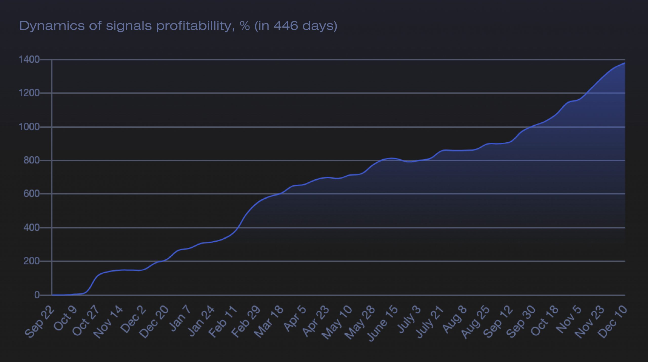Click the line's final peak at Dec 10
The width and height of the screenshot is (648, 362).
click(625, 63)
